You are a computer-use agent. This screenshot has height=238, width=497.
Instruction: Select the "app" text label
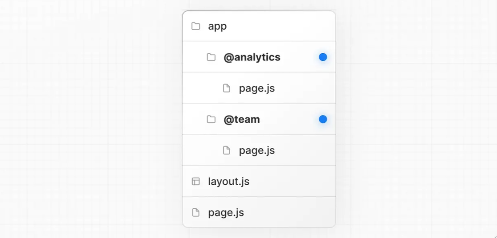pyautogui.click(x=217, y=26)
